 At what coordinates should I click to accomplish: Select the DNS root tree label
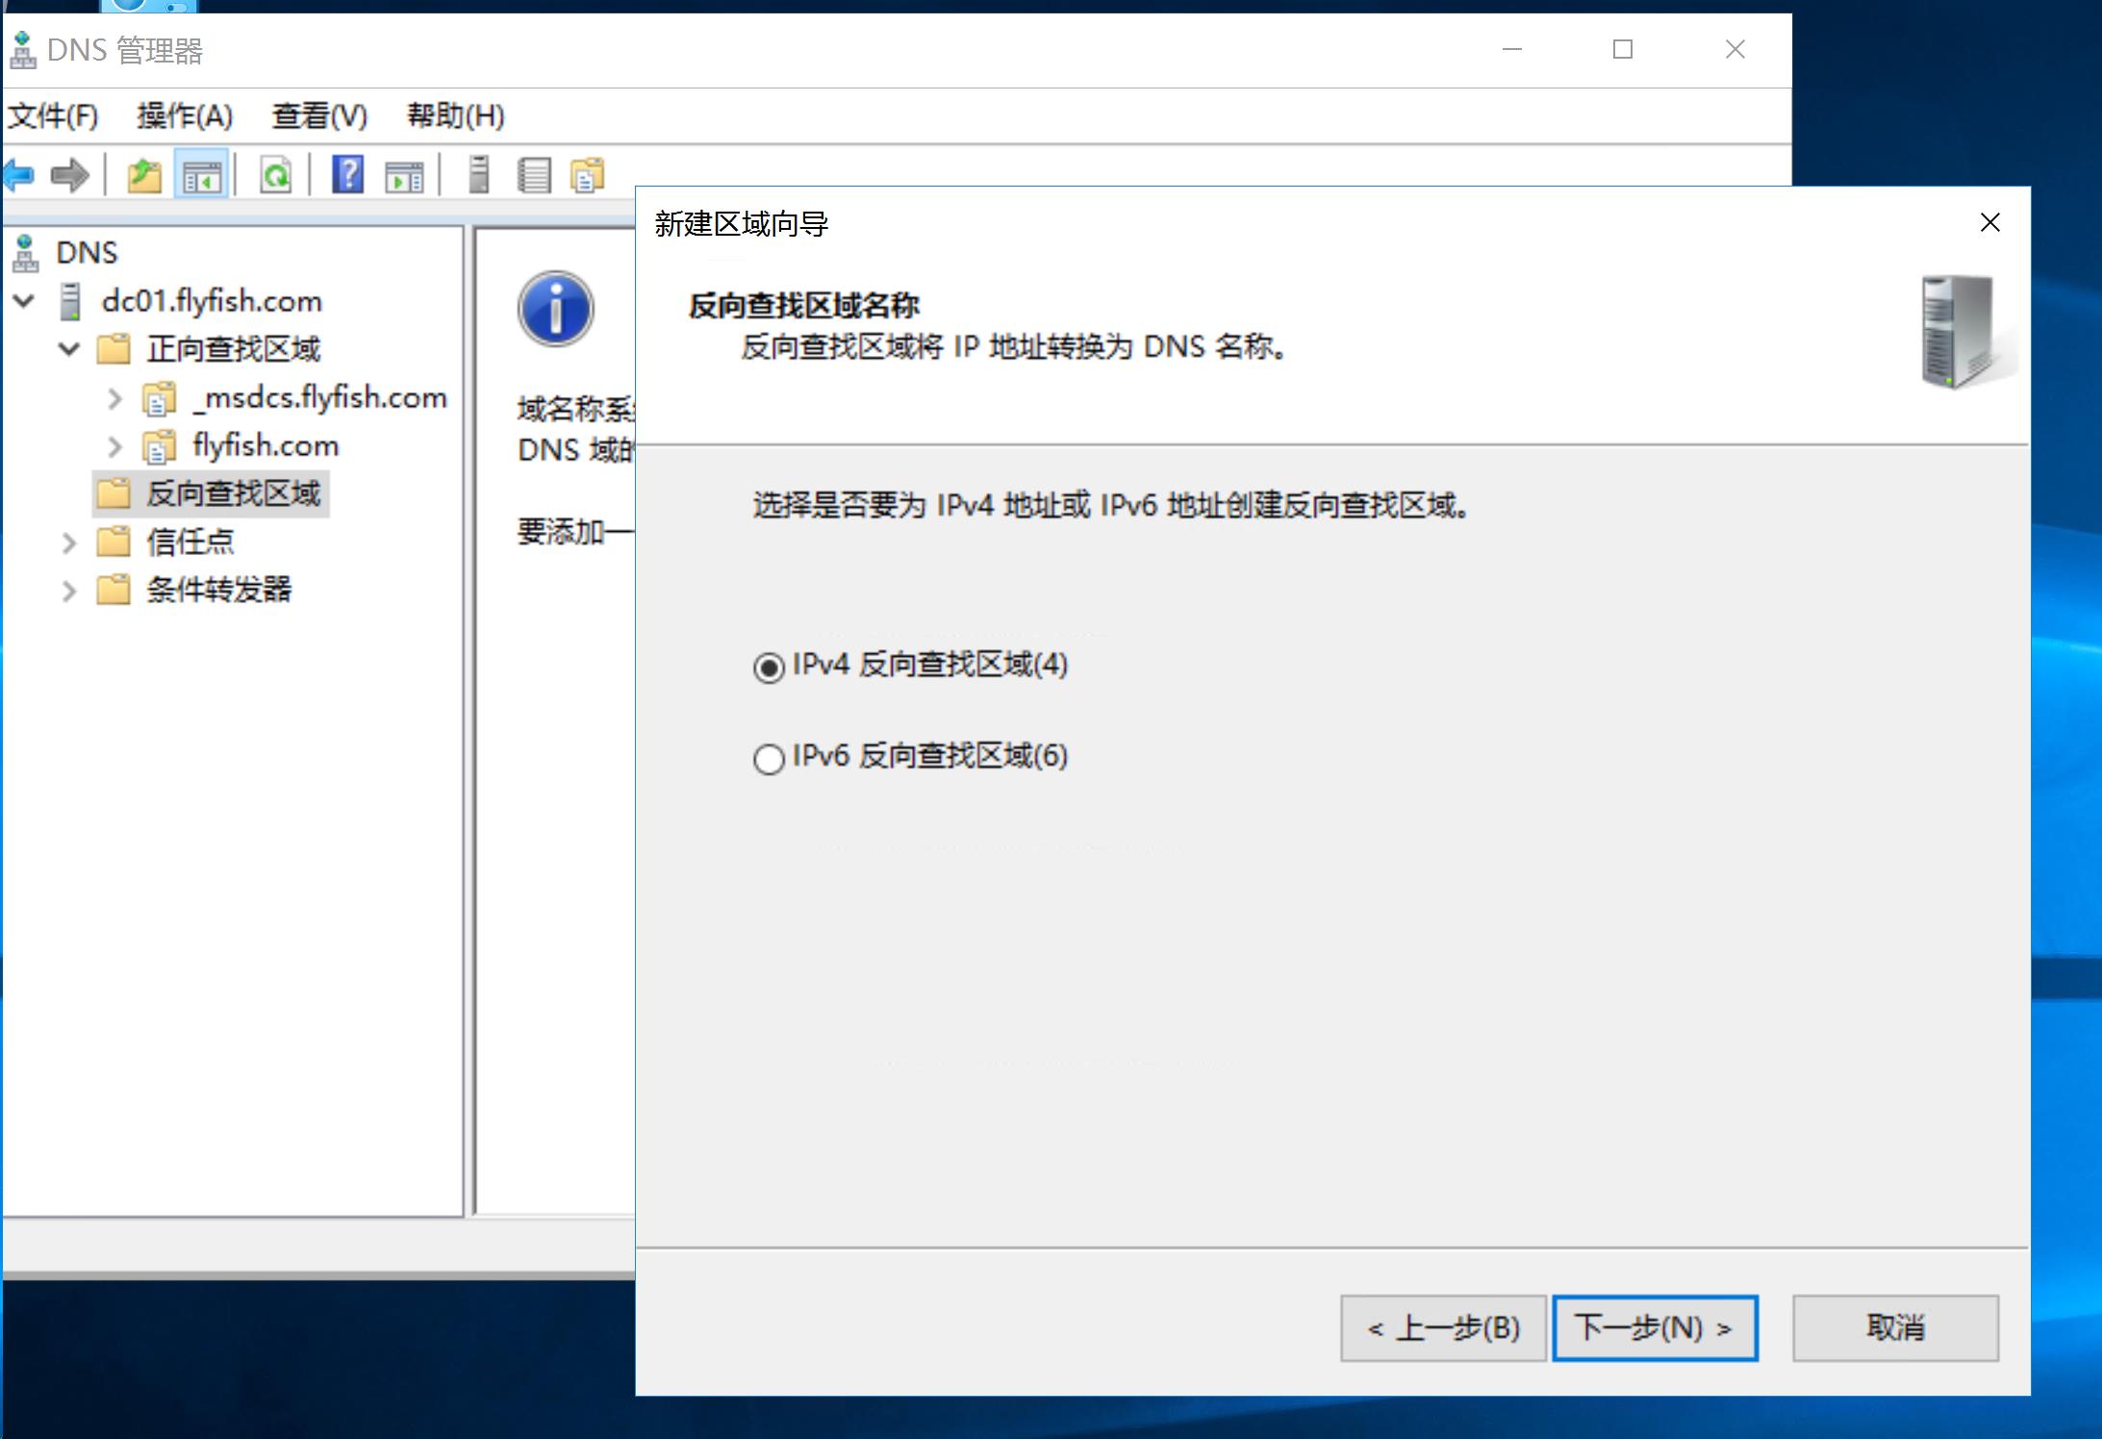point(87,253)
